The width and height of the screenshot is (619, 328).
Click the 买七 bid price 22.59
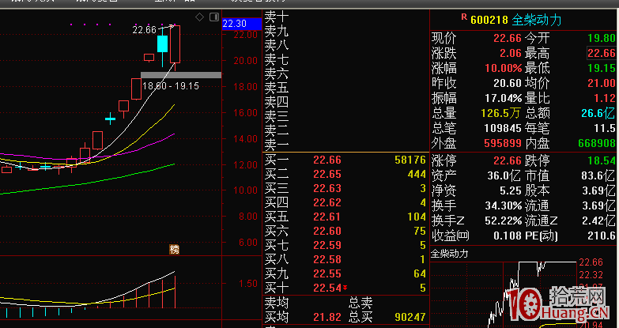click(x=327, y=245)
